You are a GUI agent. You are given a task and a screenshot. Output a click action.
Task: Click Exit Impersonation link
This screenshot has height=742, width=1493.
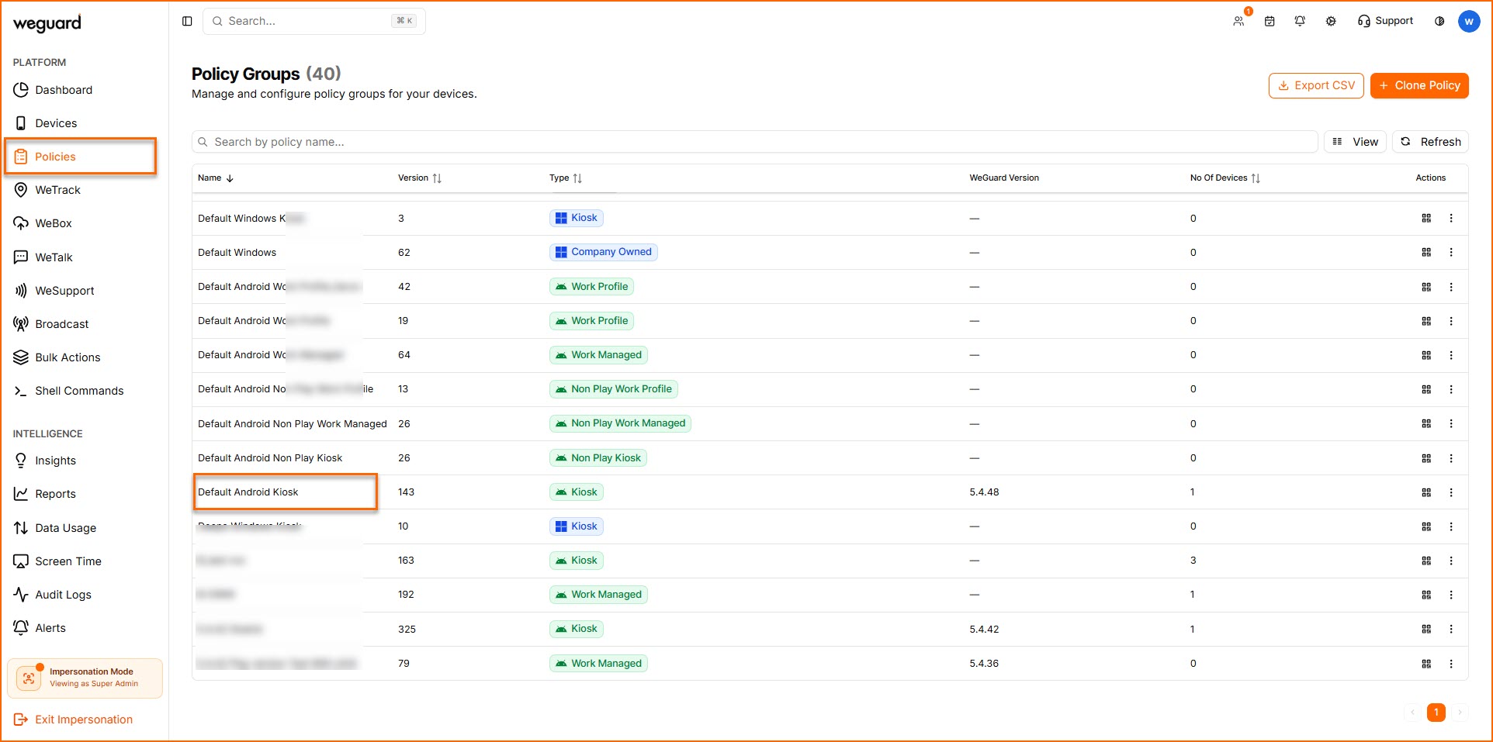coord(83,720)
